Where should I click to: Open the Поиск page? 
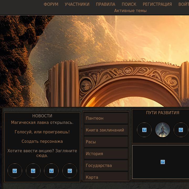click(129, 4)
